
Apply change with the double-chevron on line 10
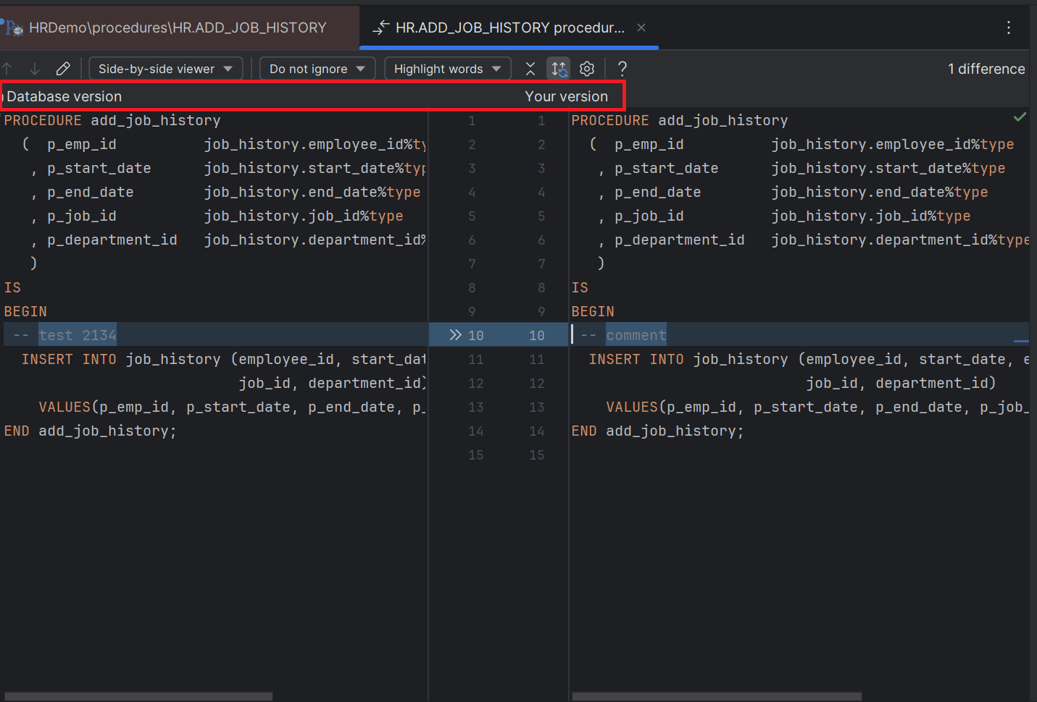455,334
